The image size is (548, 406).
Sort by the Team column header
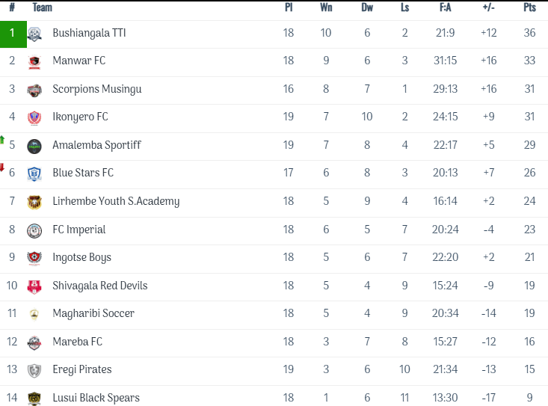tap(43, 7)
